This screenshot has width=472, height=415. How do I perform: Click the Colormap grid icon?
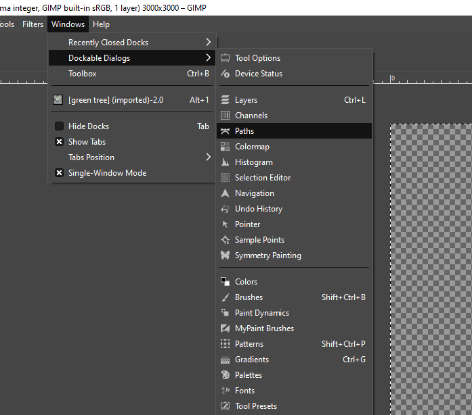point(225,147)
